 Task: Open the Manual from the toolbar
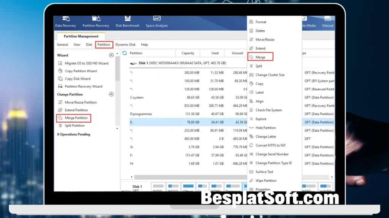[327, 22]
